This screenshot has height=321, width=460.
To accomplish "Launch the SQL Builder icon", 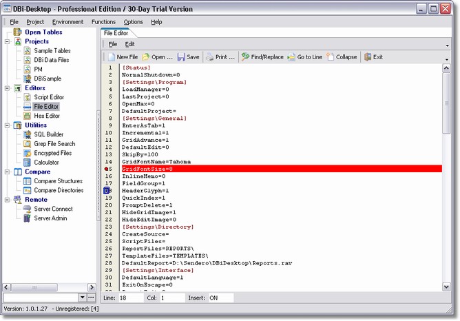I will pos(28,134).
